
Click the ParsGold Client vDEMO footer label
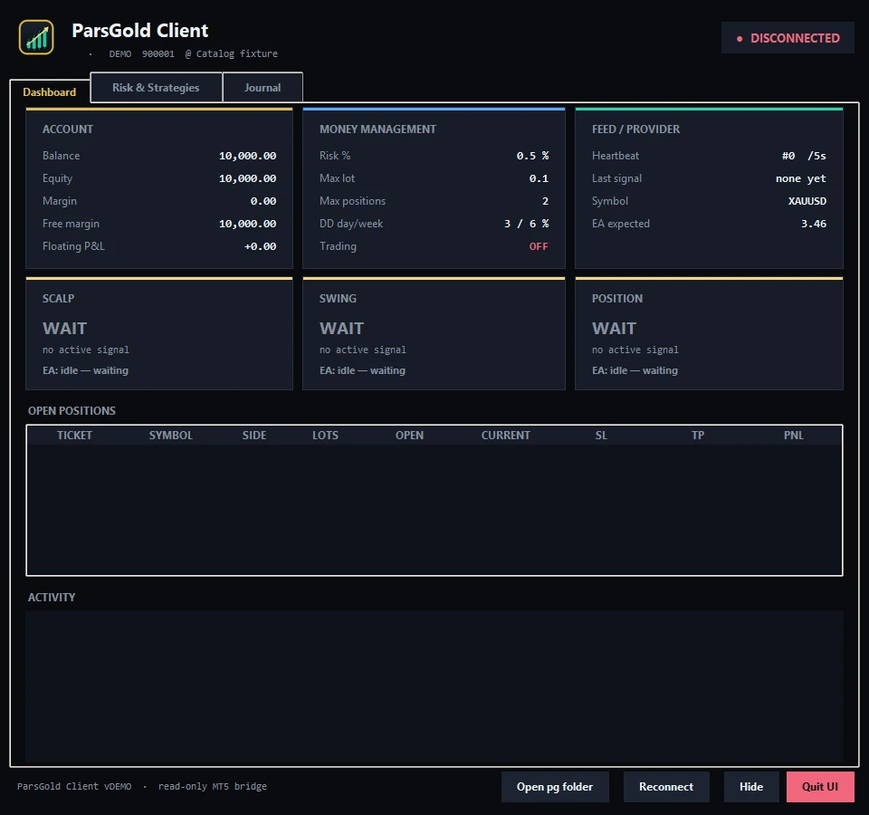point(74,786)
